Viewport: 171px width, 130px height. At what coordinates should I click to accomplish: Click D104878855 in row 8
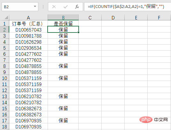28,66
